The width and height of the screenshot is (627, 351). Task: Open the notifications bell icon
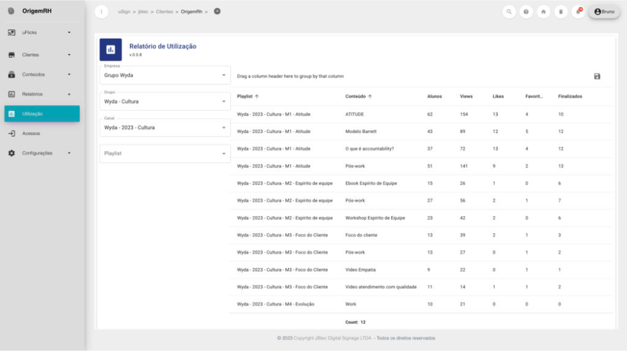pos(578,12)
